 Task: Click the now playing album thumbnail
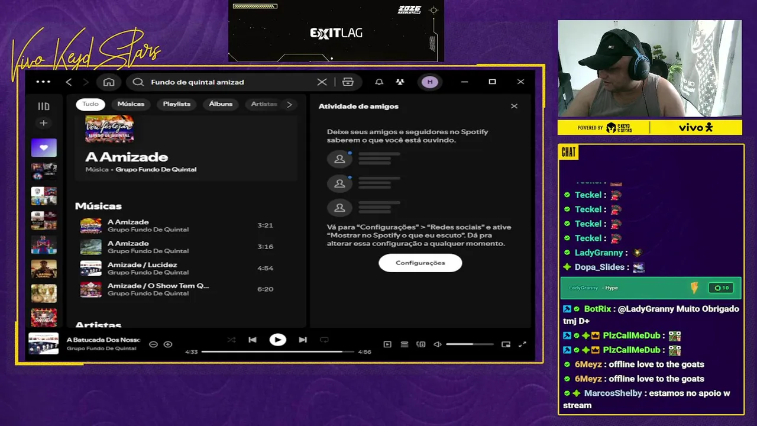(x=44, y=344)
